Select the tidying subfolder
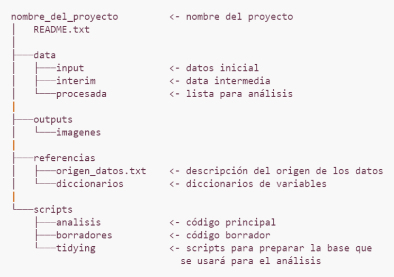The width and height of the screenshot is (394, 277). pyautogui.click(x=76, y=248)
